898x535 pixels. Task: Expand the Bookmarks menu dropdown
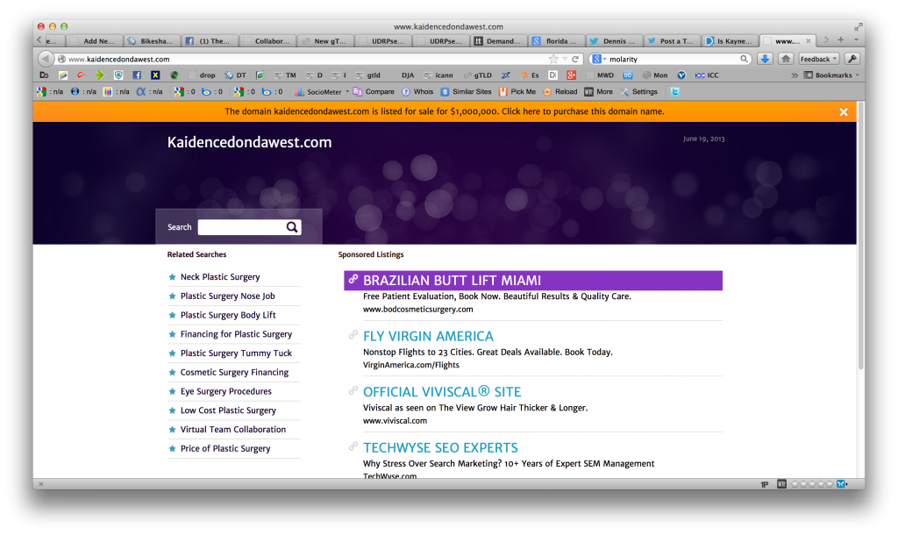[831, 75]
